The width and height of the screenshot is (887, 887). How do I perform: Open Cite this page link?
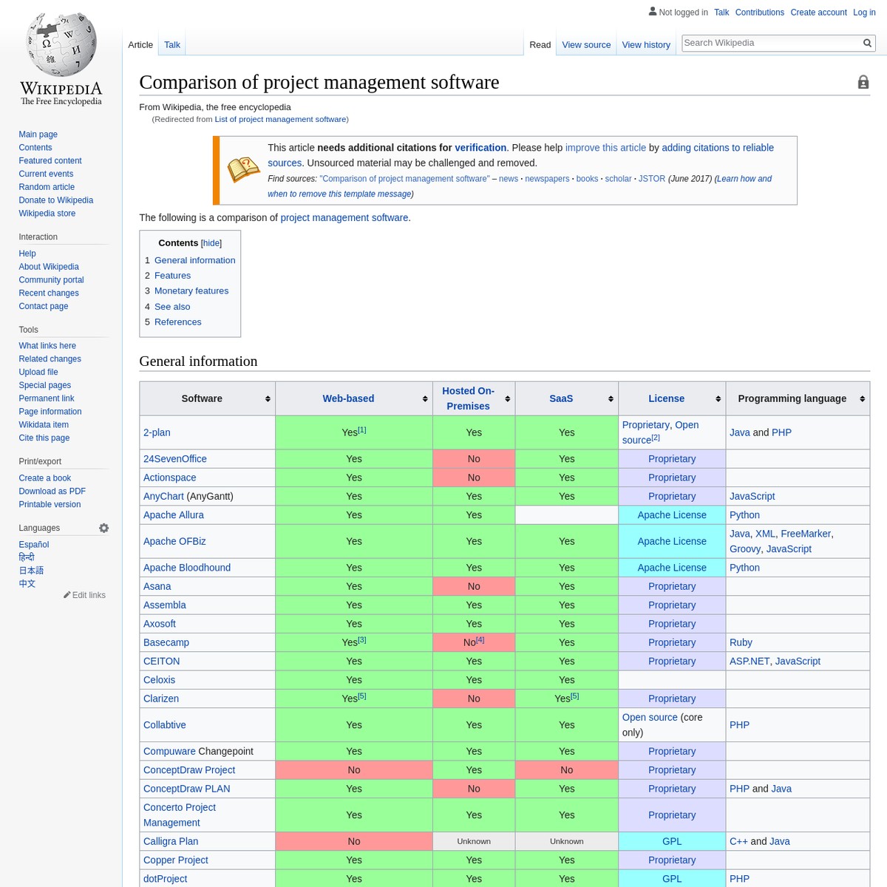44,438
